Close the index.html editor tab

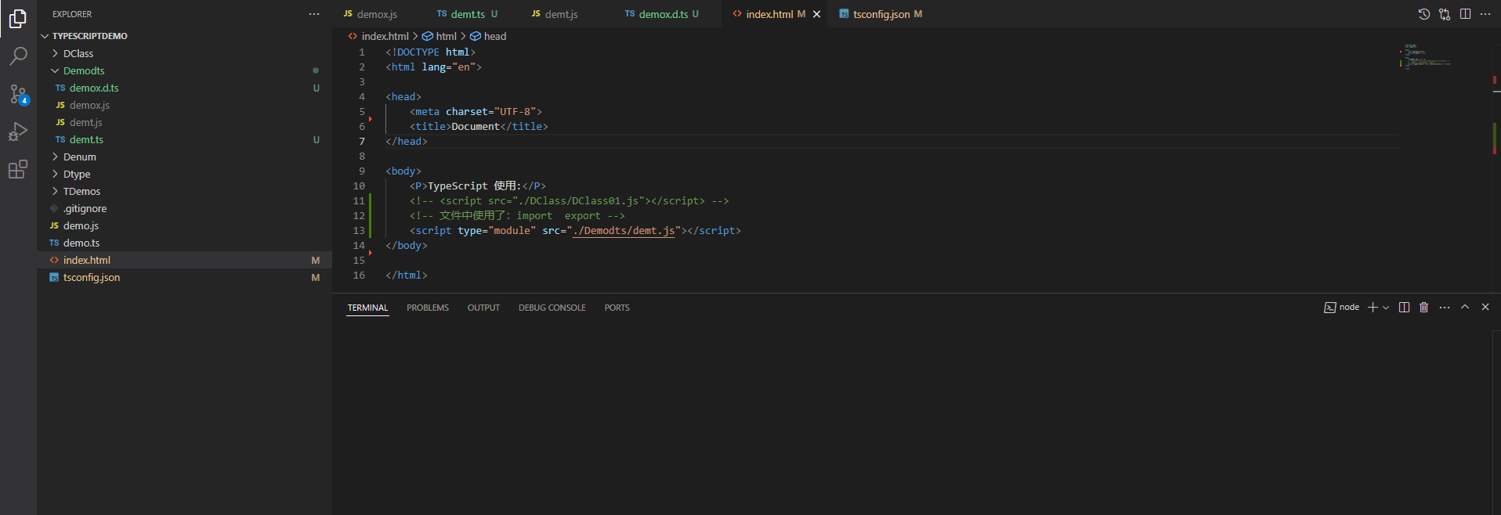point(816,14)
